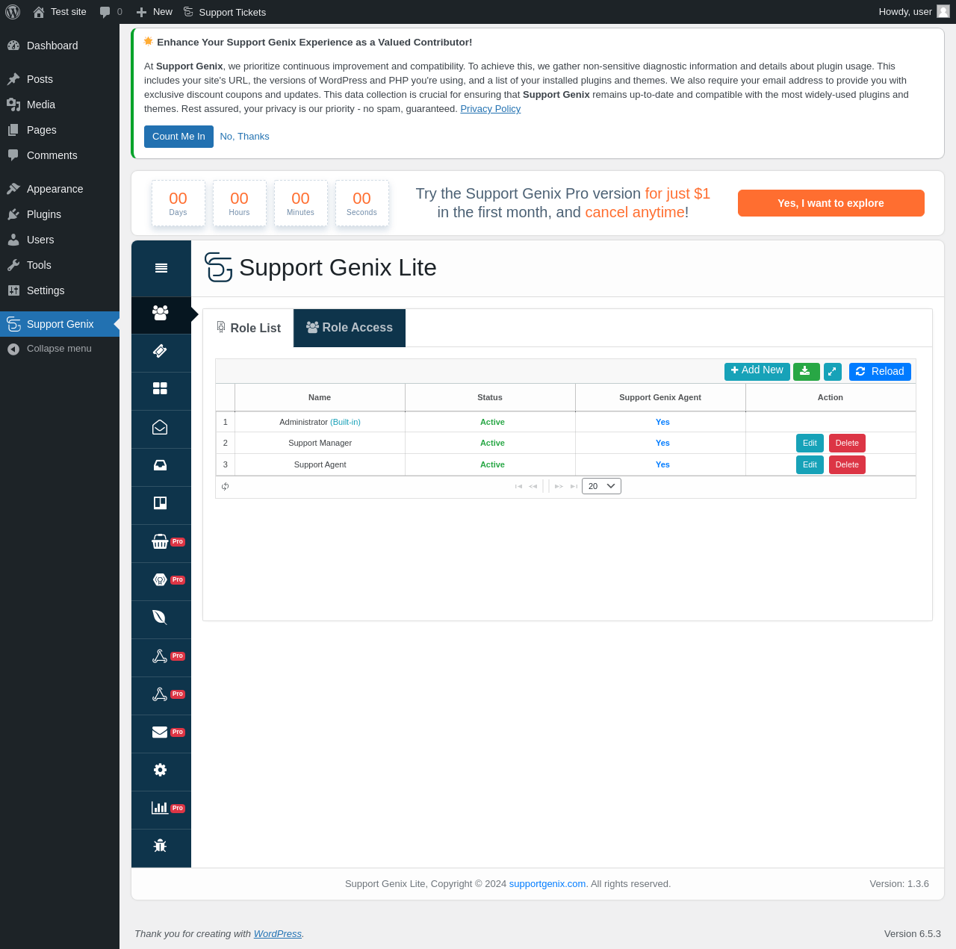Open the bar chart reports Pro icon
The image size is (956, 949).
point(160,808)
